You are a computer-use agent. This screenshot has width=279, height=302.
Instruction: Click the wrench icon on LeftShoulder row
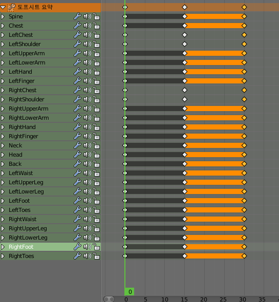pyautogui.click(x=77, y=44)
